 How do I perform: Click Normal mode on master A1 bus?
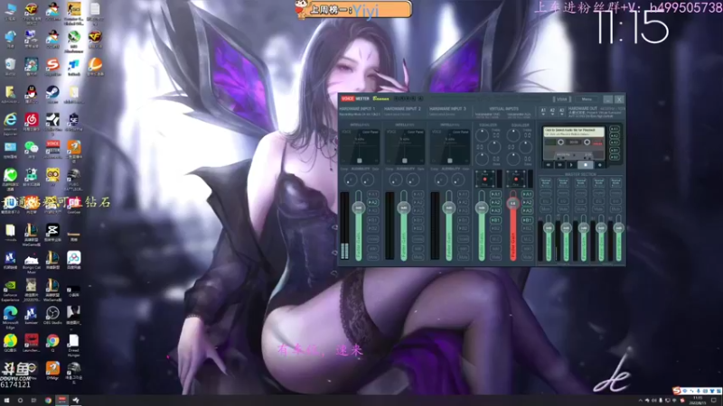tap(546, 182)
